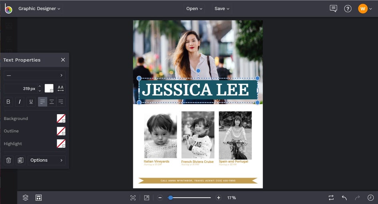Screen dimensions: 378x204
Task: Click the fullscreen expand icon
Action: click(x=146, y=198)
